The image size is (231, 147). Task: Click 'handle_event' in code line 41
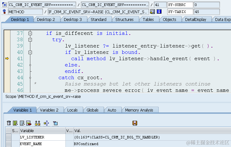click(169, 59)
